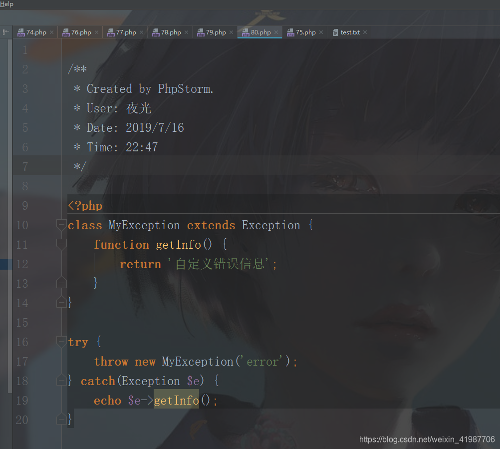The width and height of the screenshot is (500, 449).
Task: Close the test.txt tab
Action: tap(365, 32)
